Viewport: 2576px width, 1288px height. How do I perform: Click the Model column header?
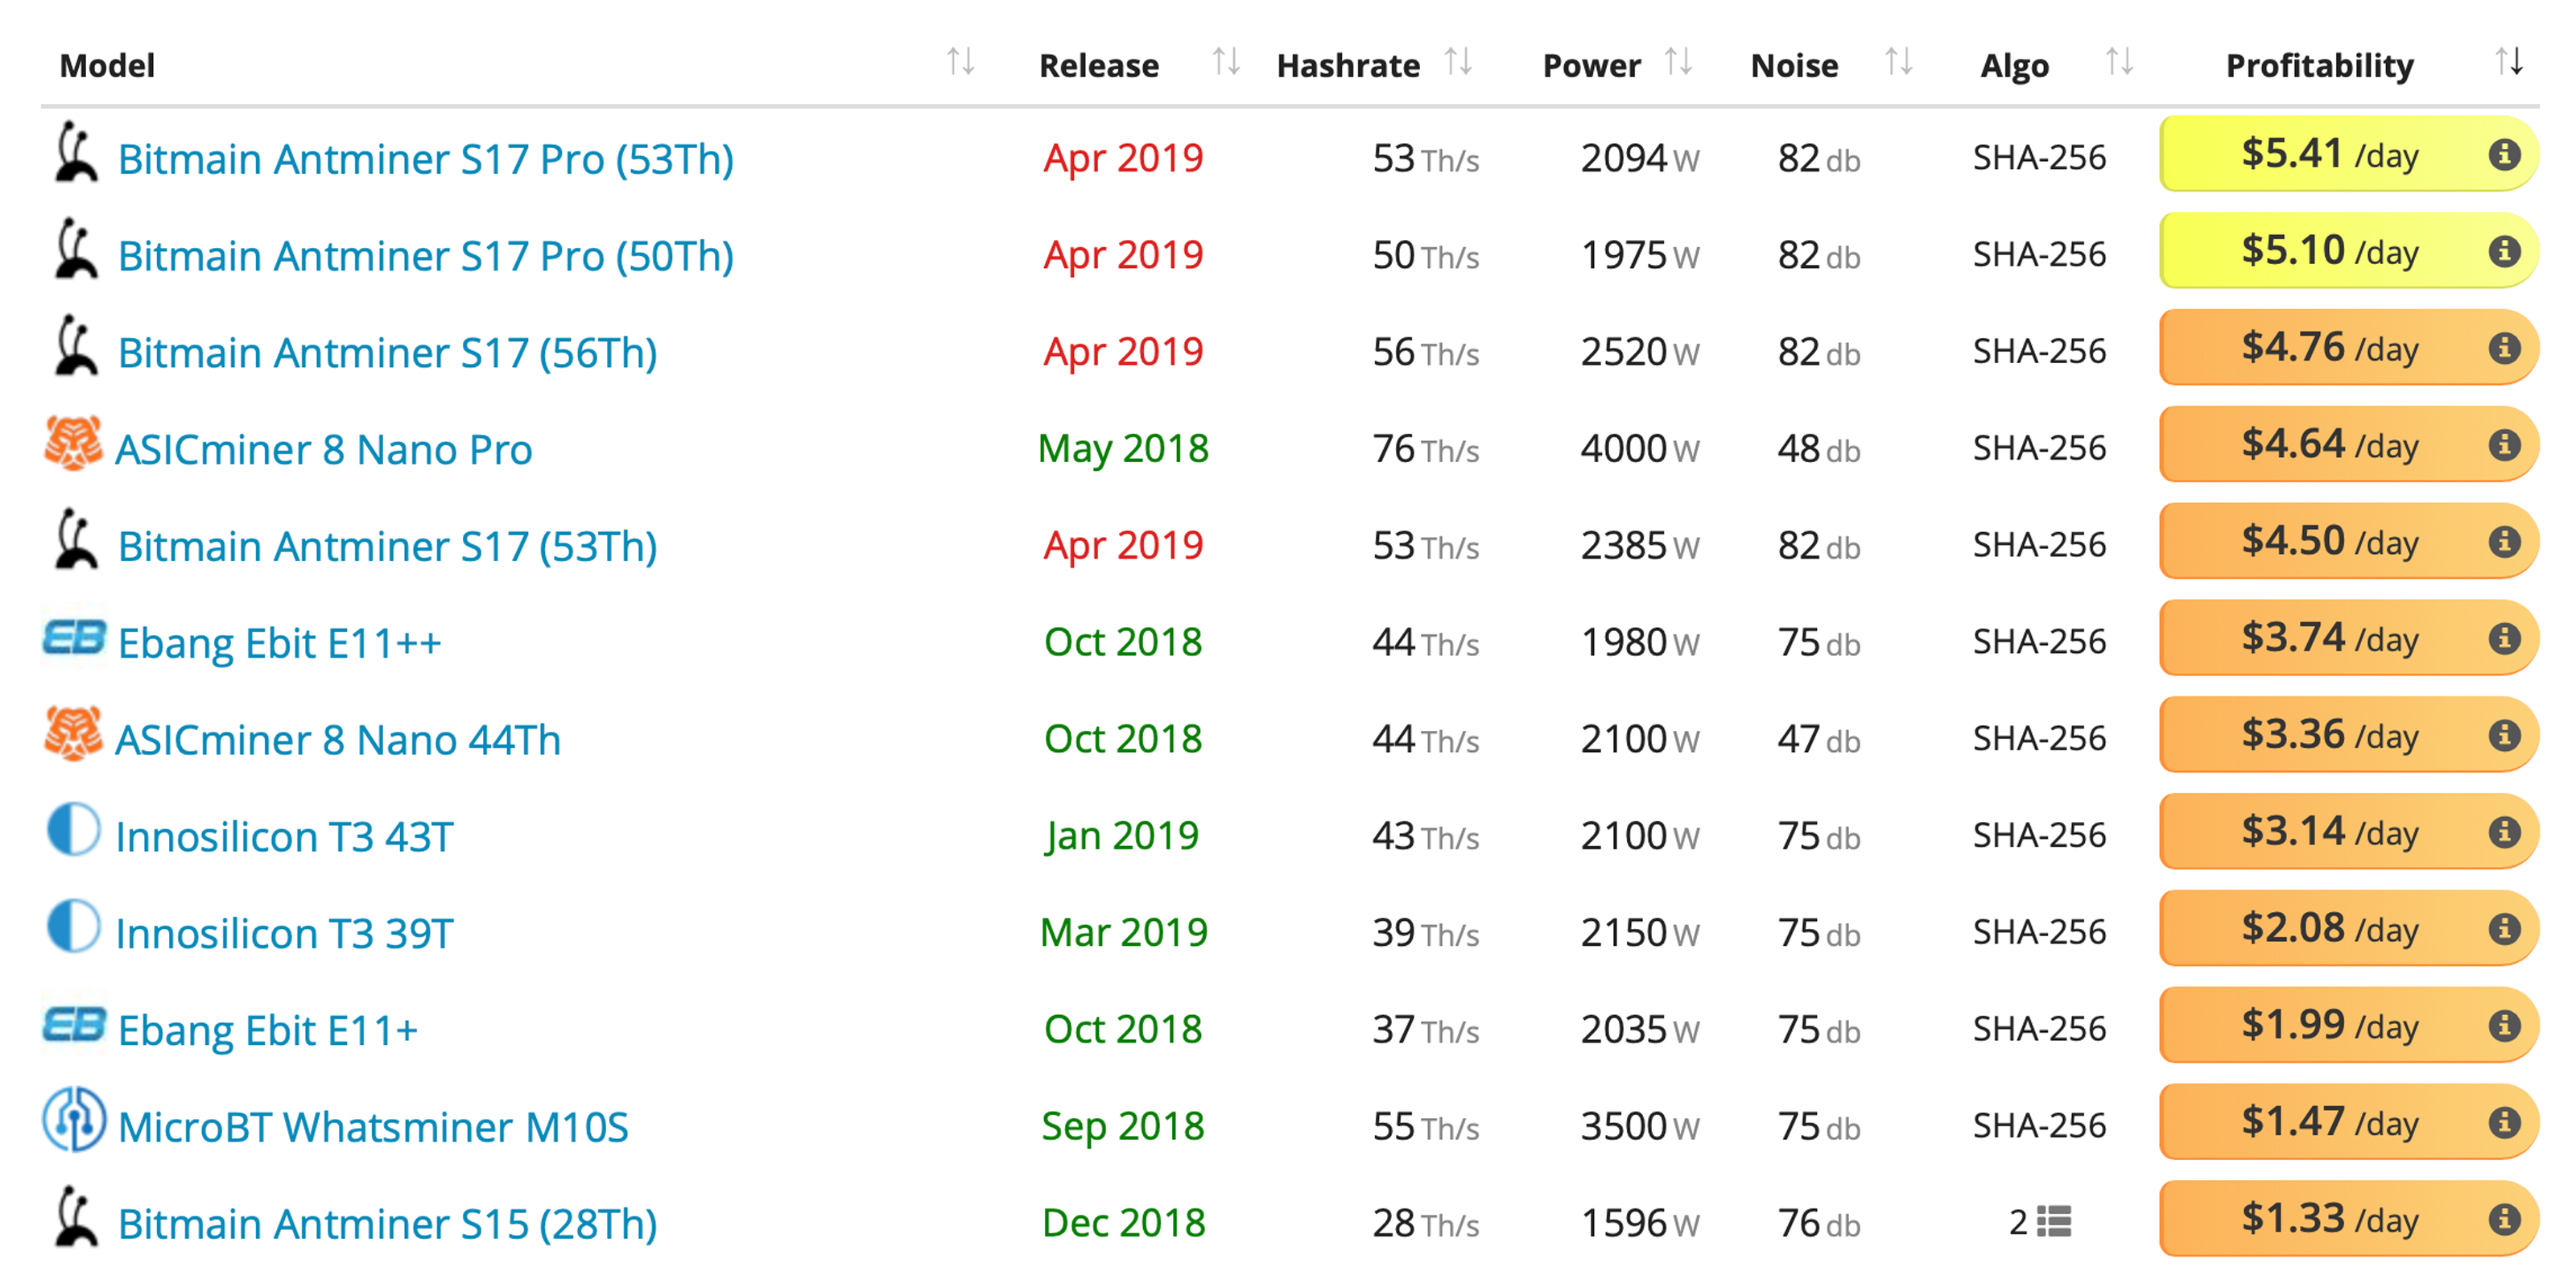[x=106, y=64]
